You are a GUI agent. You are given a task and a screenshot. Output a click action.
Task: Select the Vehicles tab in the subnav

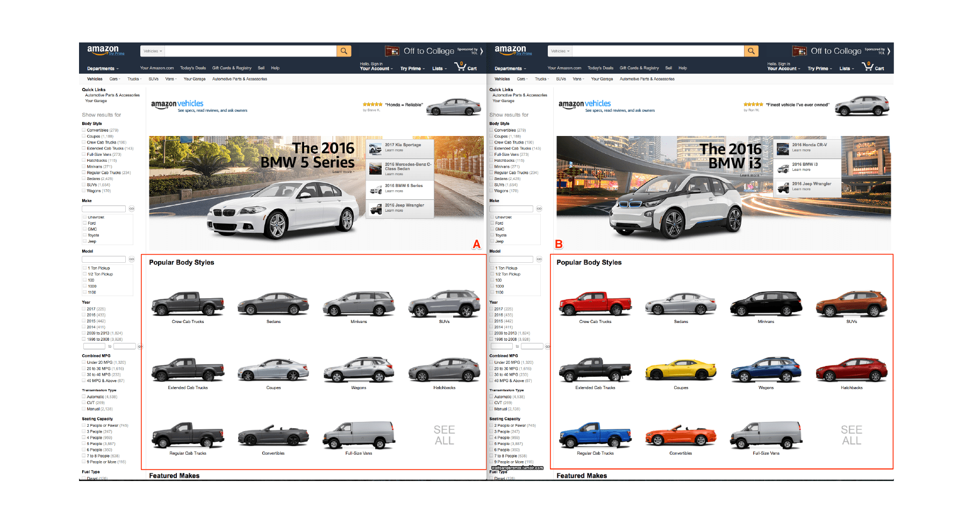(x=94, y=79)
